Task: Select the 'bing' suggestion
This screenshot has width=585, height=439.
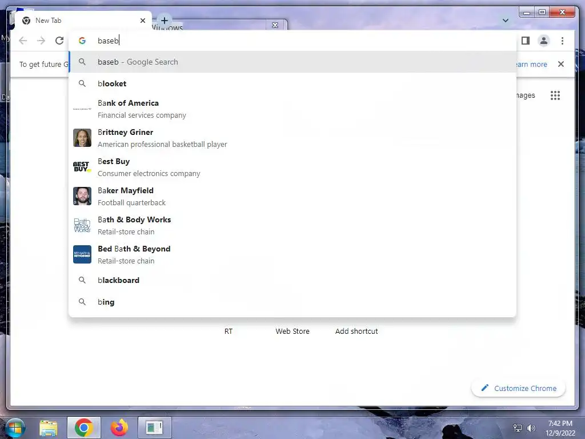Action: click(x=292, y=302)
